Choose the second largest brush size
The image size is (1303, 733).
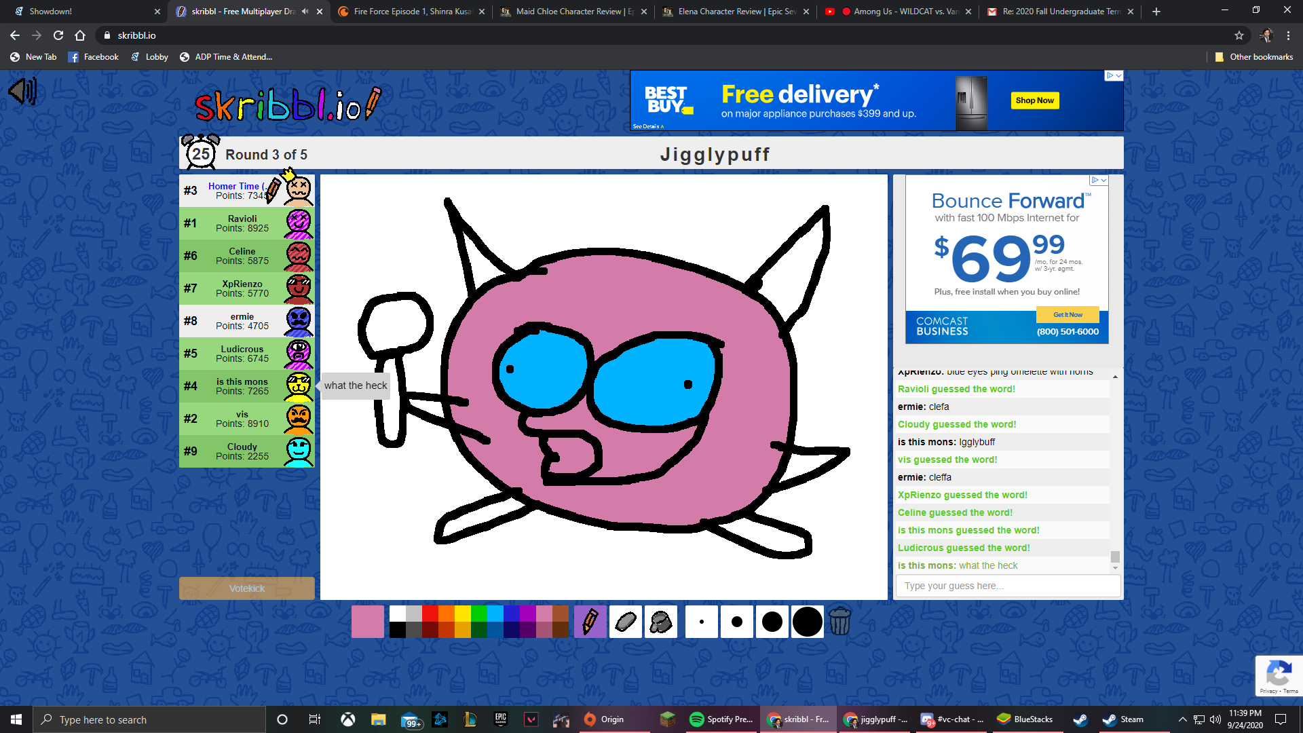pos(772,622)
